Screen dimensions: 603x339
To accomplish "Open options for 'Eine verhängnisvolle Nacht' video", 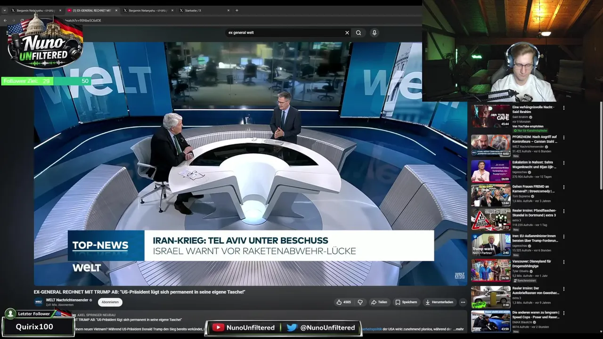I will pos(564,108).
